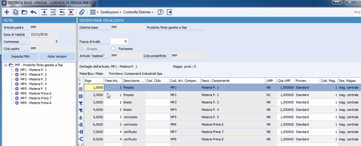Click the insert row above toolbar icon
Image resolution: width=361 pixels, height=146 pixels.
click(x=44, y=12)
